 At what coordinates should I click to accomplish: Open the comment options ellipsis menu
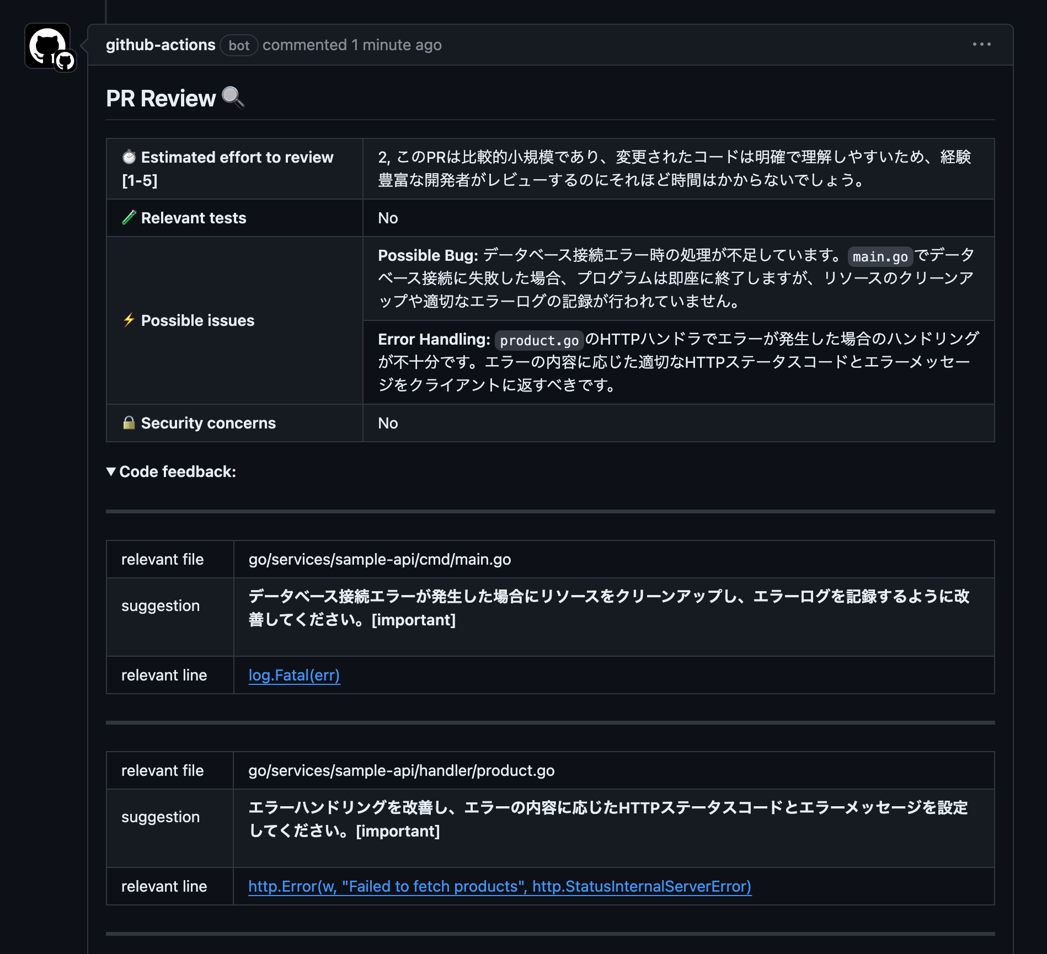[981, 44]
